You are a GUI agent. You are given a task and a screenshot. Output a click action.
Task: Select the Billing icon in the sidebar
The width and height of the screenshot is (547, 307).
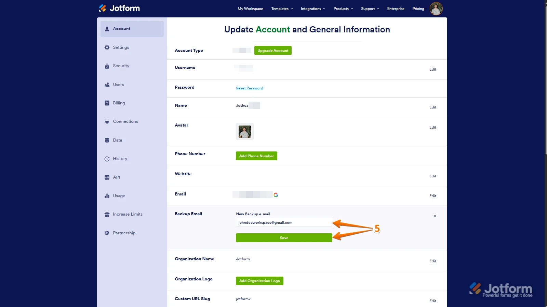pyautogui.click(x=107, y=103)
